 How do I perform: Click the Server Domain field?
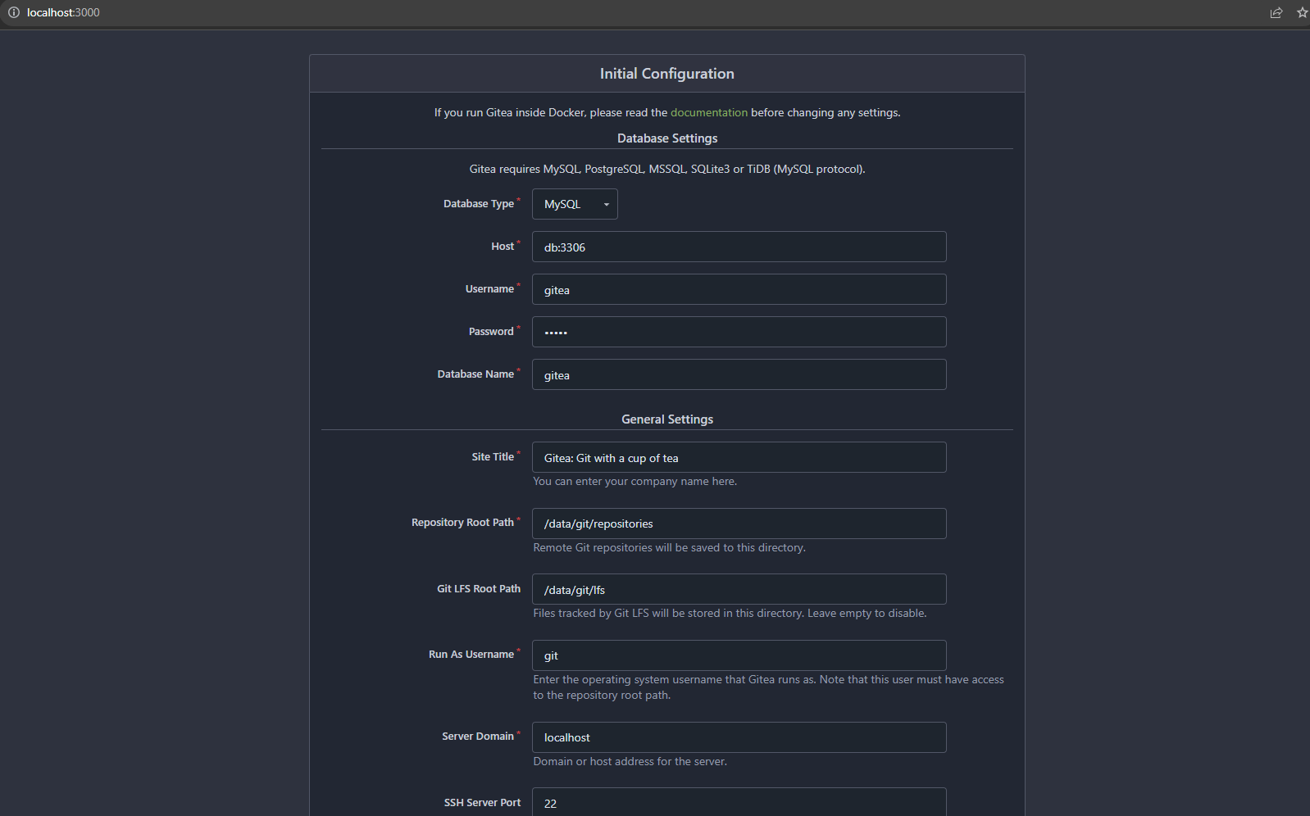pos(739,737)
